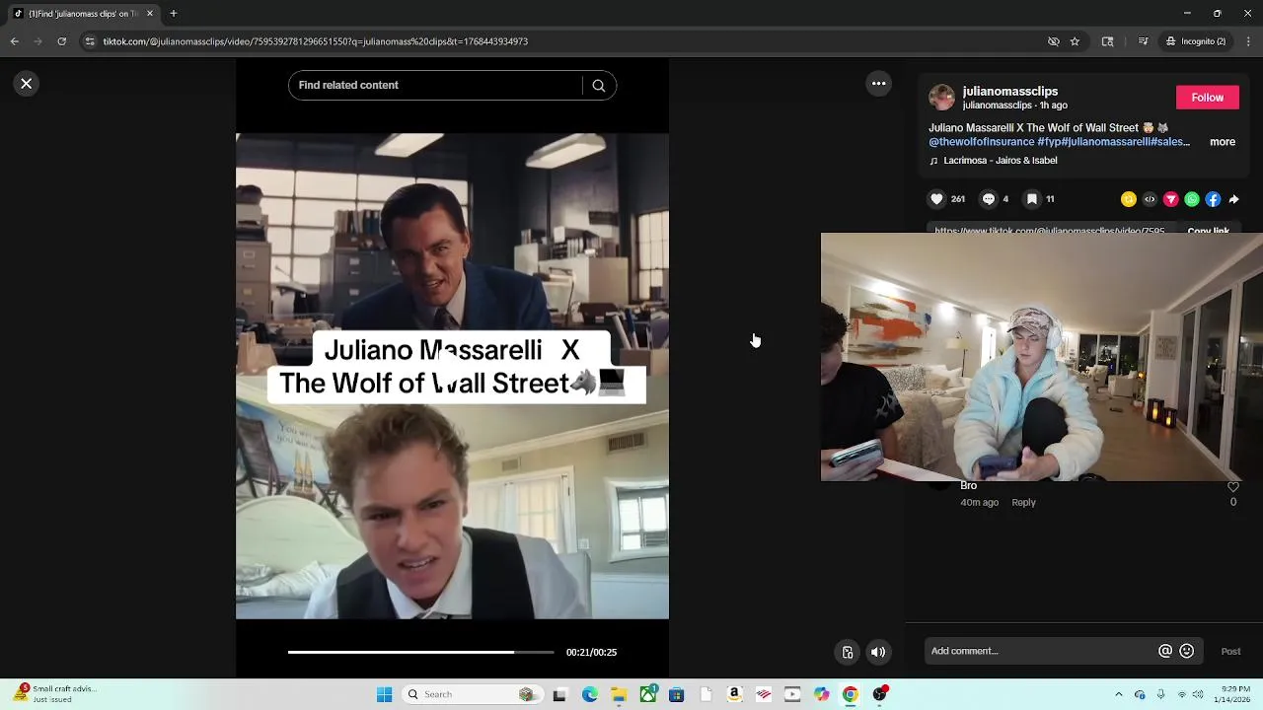Launch Microsoft Edge from the taskbar
1263x710 pixels.
tap(589, 695)
